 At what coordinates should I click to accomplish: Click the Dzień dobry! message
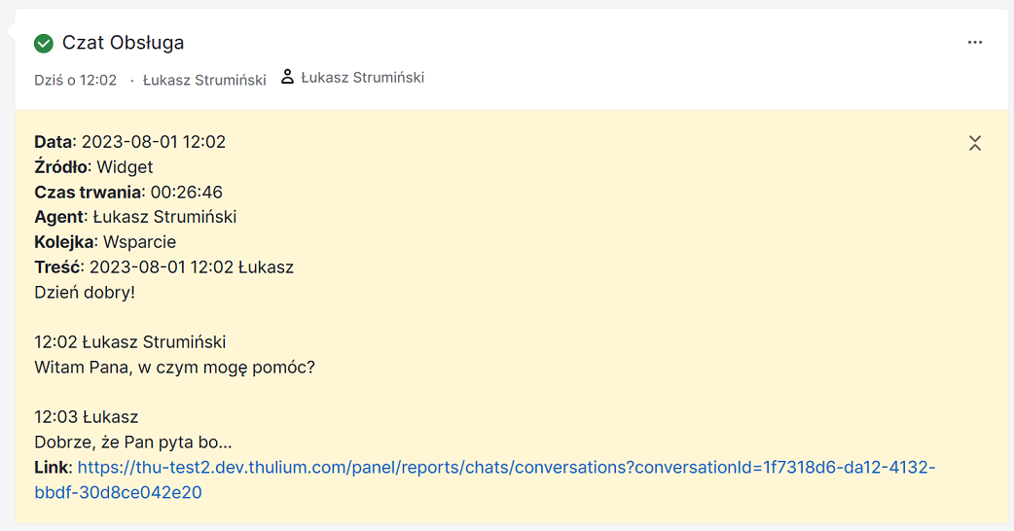(x=85, y=292)
